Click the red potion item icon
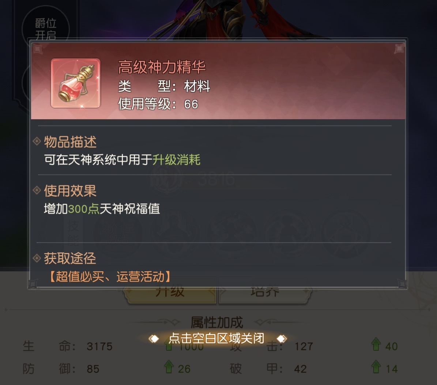 pyautogui.click(x=76, y=83)
